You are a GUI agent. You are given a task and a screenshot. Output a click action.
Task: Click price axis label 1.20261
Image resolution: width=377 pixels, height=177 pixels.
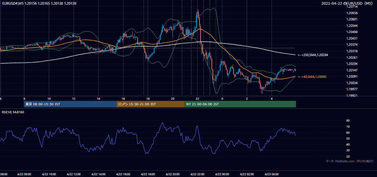coord(352,58)
